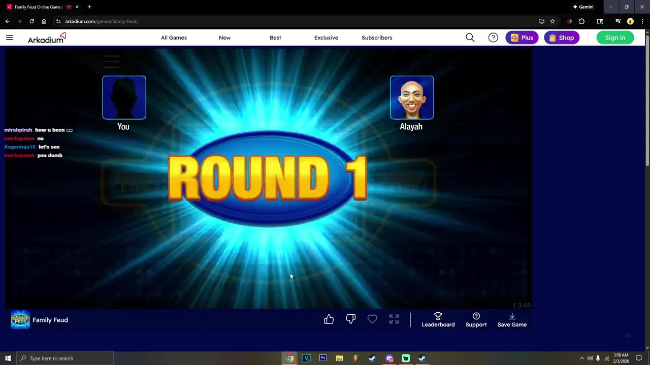Open the browser home page
Viewport: 650px width, 365px height.
pos(44,21)
